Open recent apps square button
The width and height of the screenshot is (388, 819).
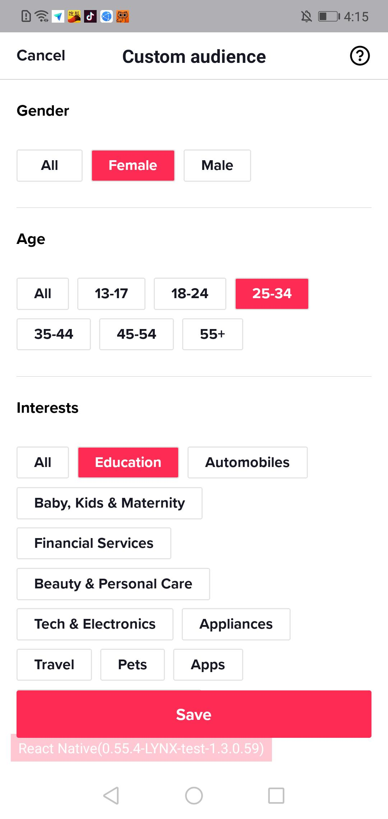click(276, 795)
